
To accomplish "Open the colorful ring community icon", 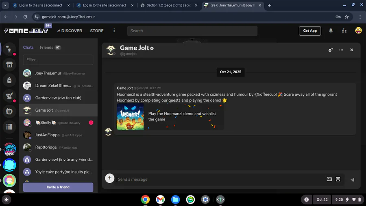I will 9,180.
